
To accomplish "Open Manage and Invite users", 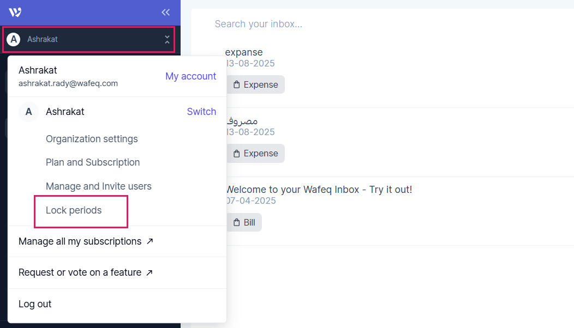I will click(x=99, y=186).
